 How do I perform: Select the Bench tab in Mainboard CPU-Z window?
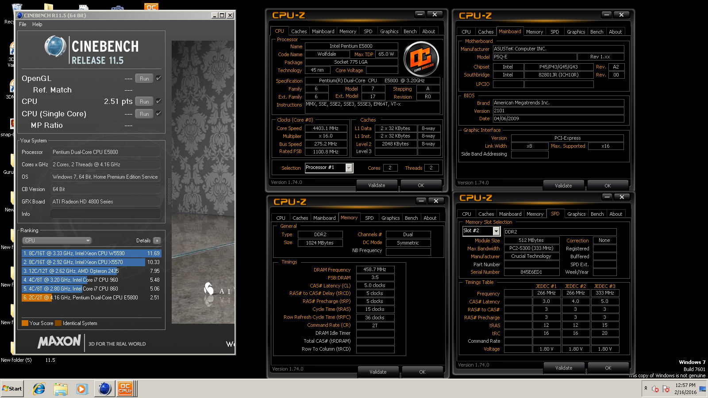tap(596, 32)
